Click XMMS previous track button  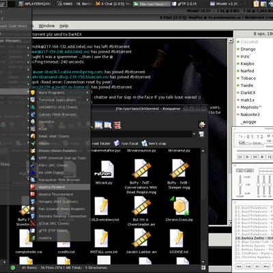(240, 157)
